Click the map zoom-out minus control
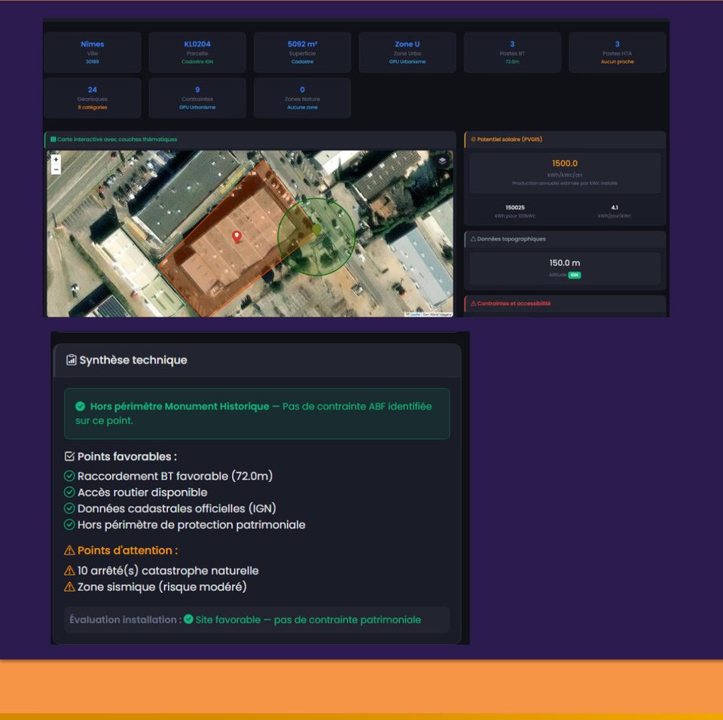 pyautogui.click(x=56, y=169)
